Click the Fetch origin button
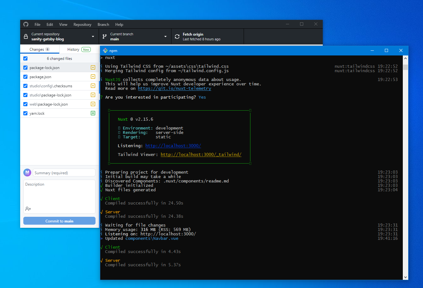 [208, 37]
